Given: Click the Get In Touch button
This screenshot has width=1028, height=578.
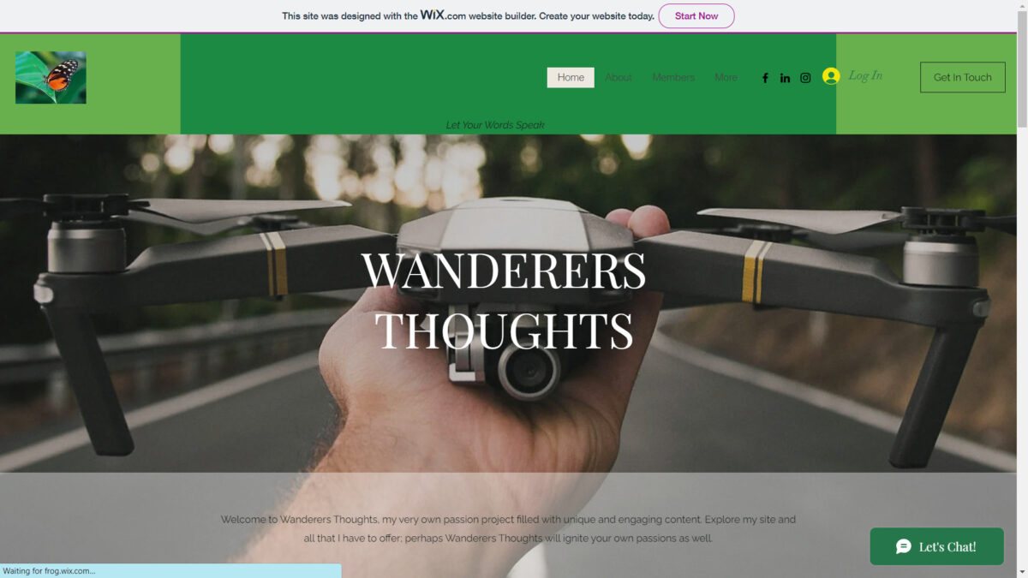Looking at the screenshot, I should 963,77.
